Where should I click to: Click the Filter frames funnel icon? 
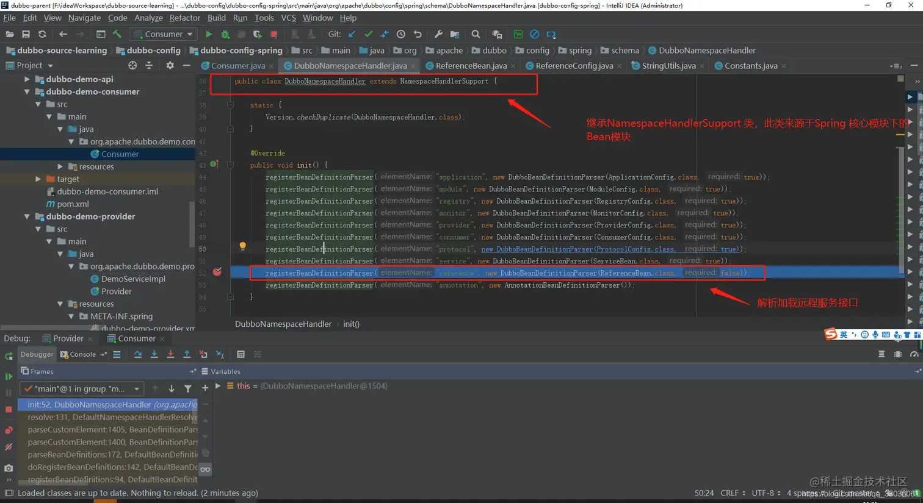188,388
